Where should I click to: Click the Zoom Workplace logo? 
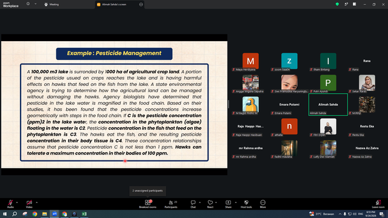click(11, 4)
